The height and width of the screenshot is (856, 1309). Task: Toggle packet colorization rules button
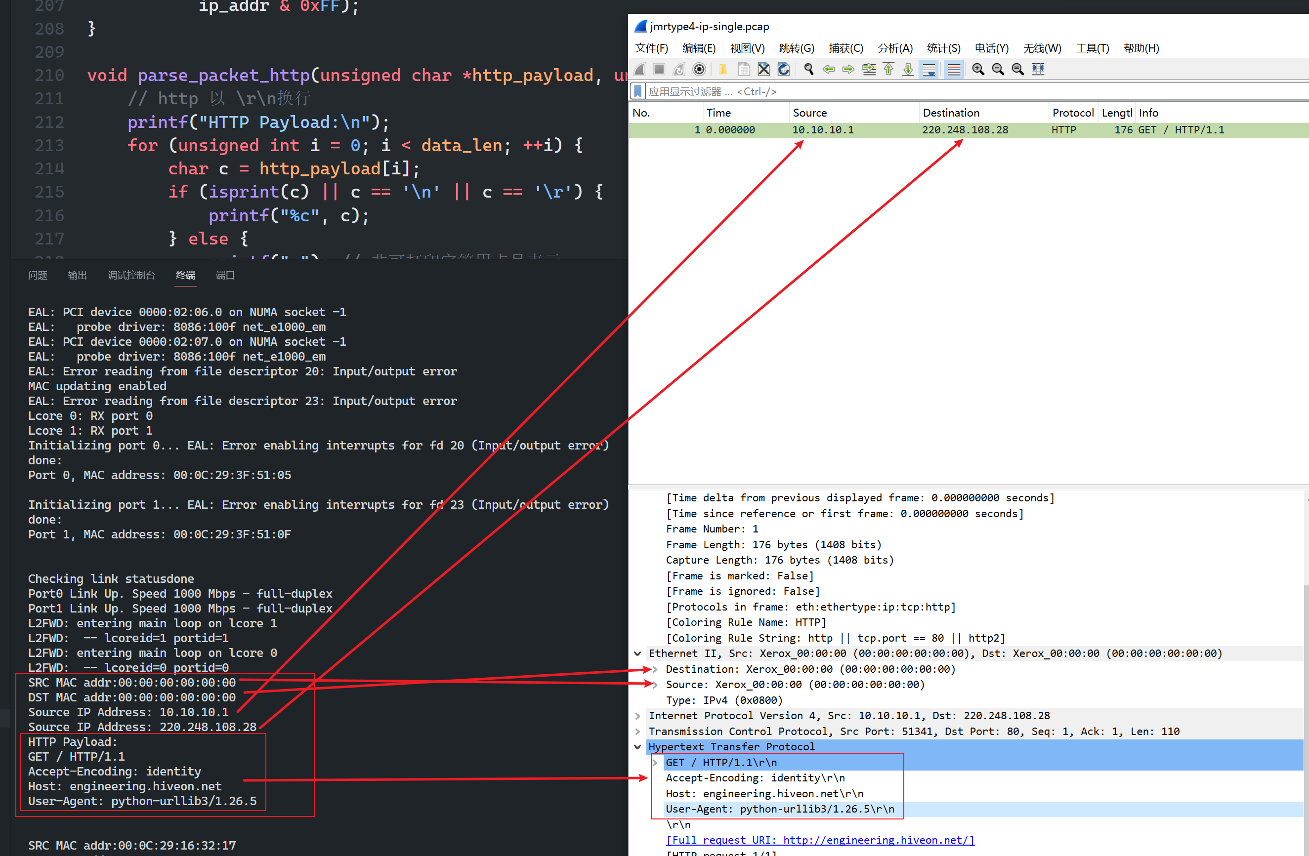coord(954,69)
